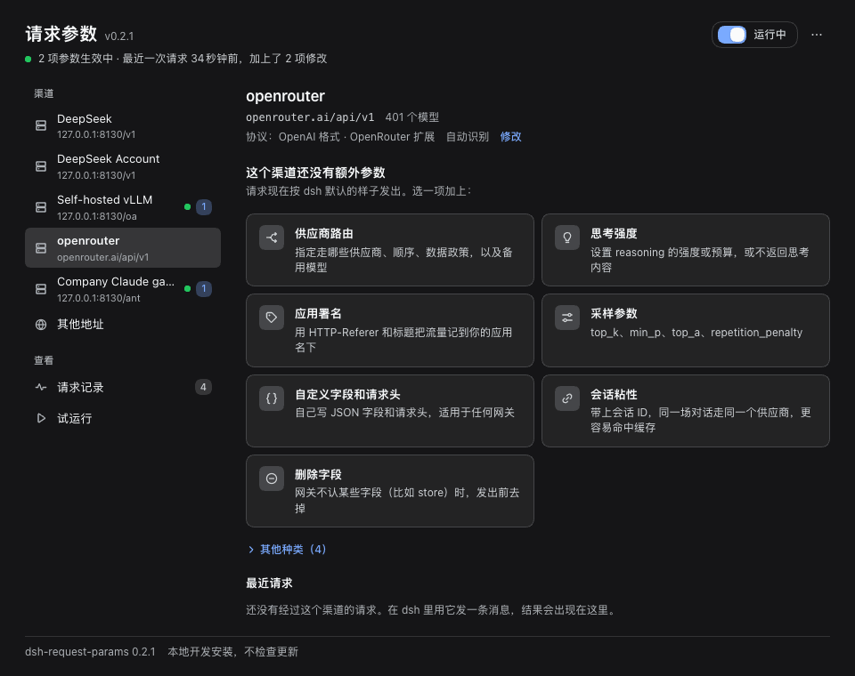Screen dimensions: 855x676
Task: Select the openrouter channel
Action: pyautogui.click(x=123, y=248)
